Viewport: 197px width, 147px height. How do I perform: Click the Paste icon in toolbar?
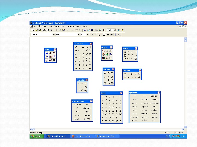click(63, 30)
